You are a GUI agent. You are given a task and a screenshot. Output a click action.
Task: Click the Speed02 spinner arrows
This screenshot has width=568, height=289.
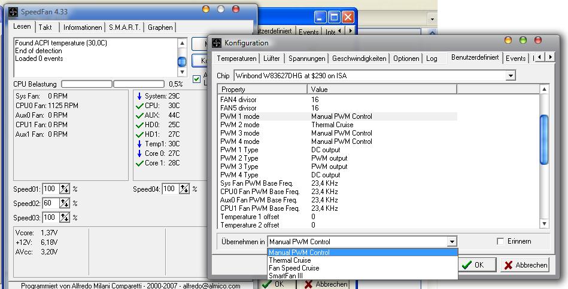tap(65, 203)
